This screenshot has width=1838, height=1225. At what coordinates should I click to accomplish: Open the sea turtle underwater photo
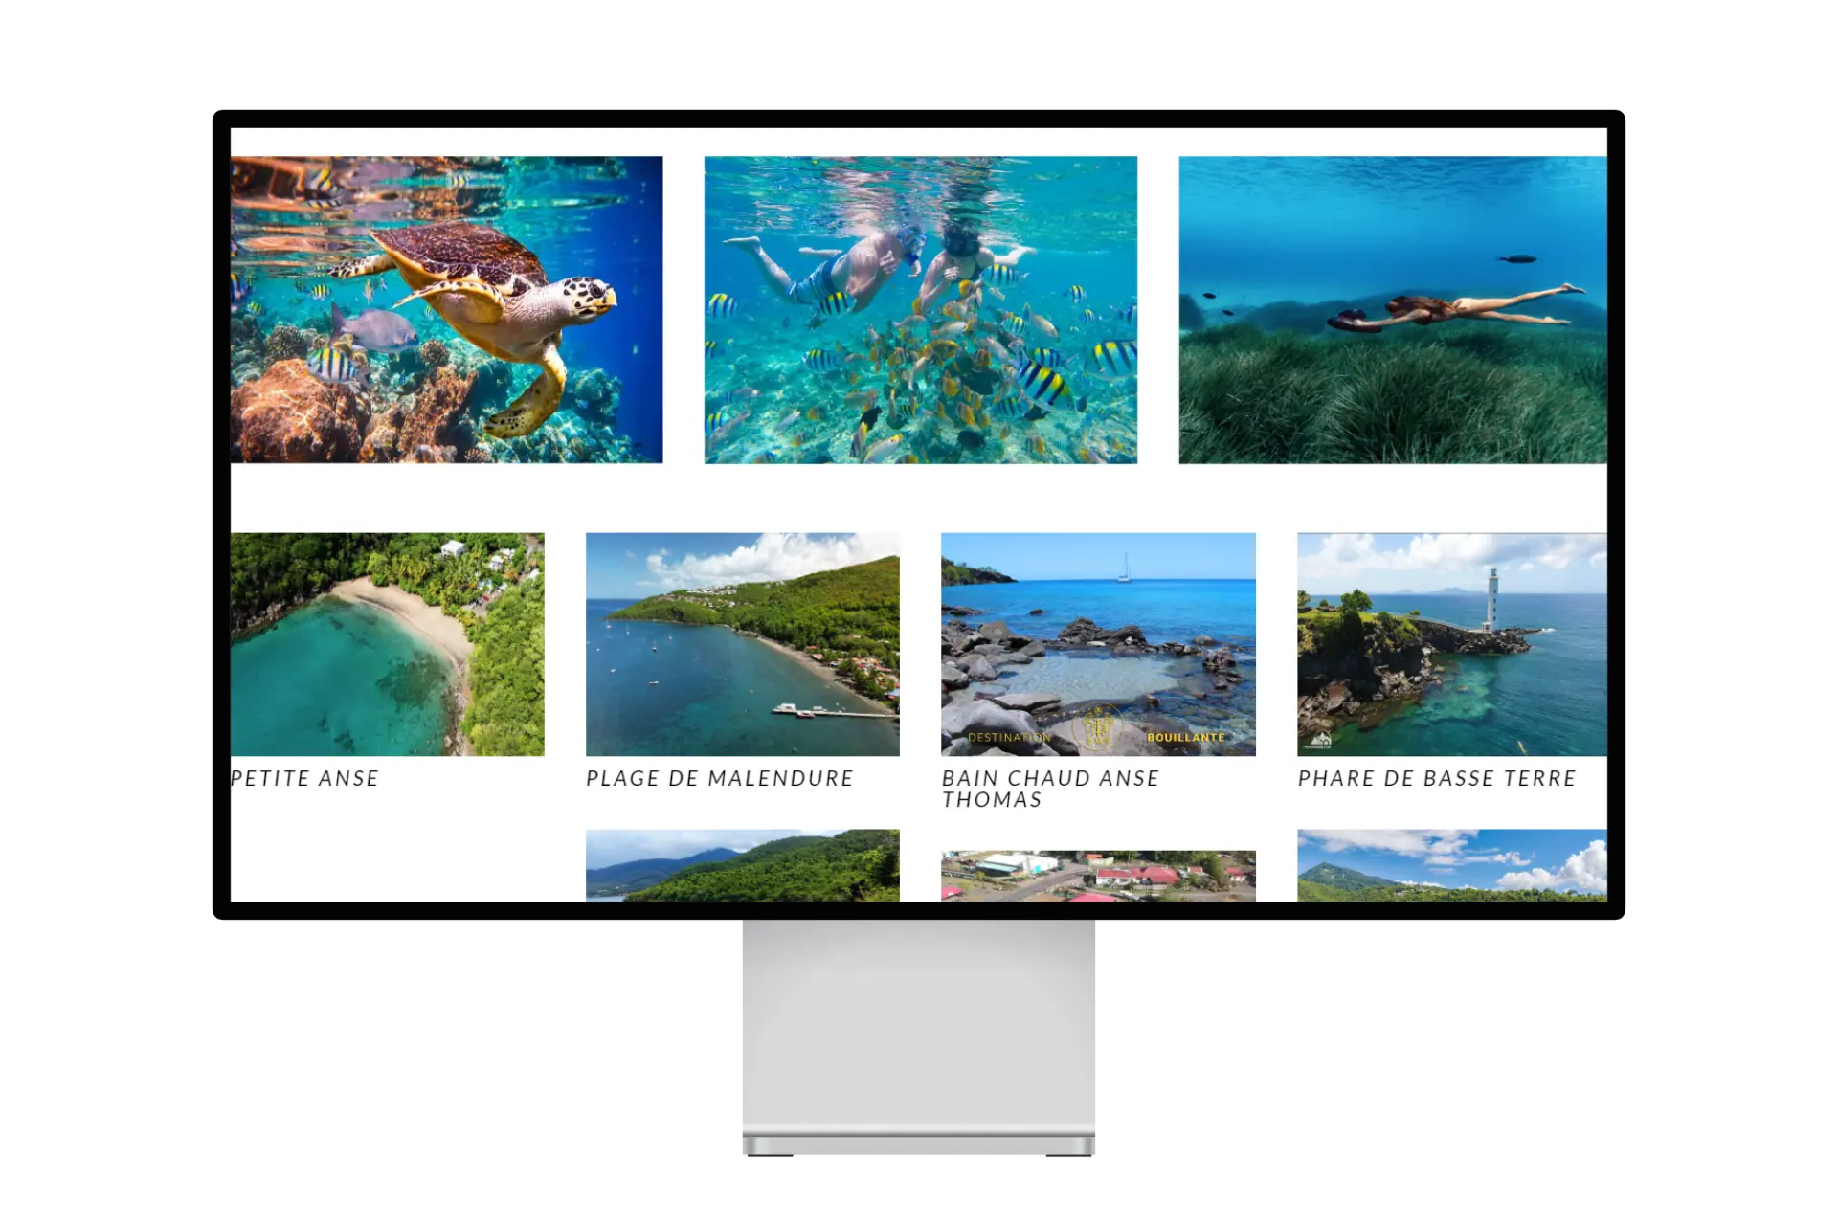(x=446, y=309)
